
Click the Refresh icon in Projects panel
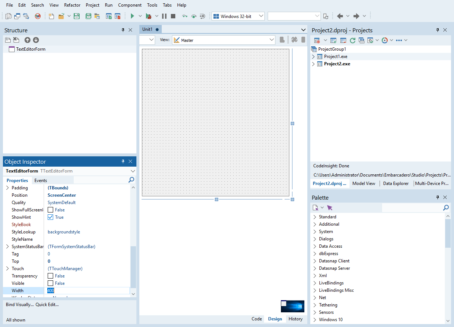click(352, 40)
